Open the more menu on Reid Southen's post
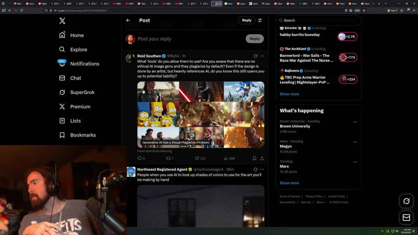Screen dimensions: 418x235 point(262,56)
